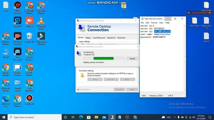The width and height of the screenshot is (214, 120).
Task: Open the Notepad taskbar icon
Action: (119, 117)
